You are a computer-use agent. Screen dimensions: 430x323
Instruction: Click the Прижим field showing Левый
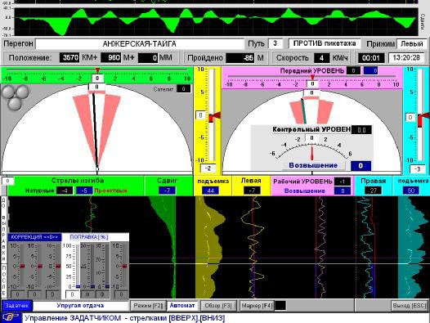pyautogui.click(x=412, y=43)
